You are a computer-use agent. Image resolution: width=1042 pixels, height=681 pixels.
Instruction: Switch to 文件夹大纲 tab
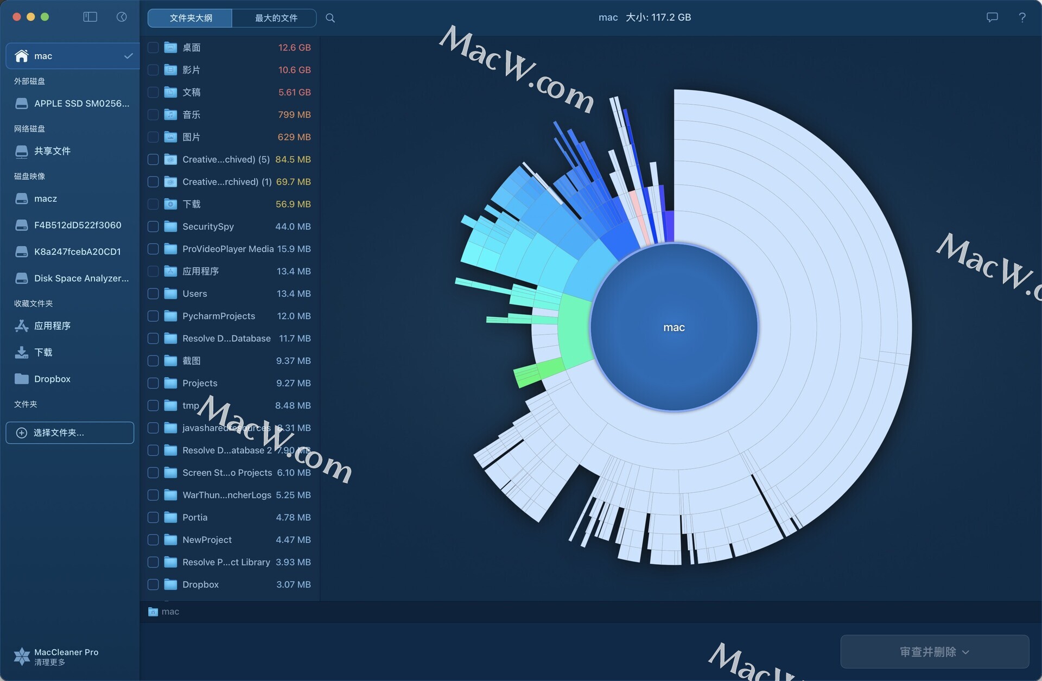coord(190,18)
